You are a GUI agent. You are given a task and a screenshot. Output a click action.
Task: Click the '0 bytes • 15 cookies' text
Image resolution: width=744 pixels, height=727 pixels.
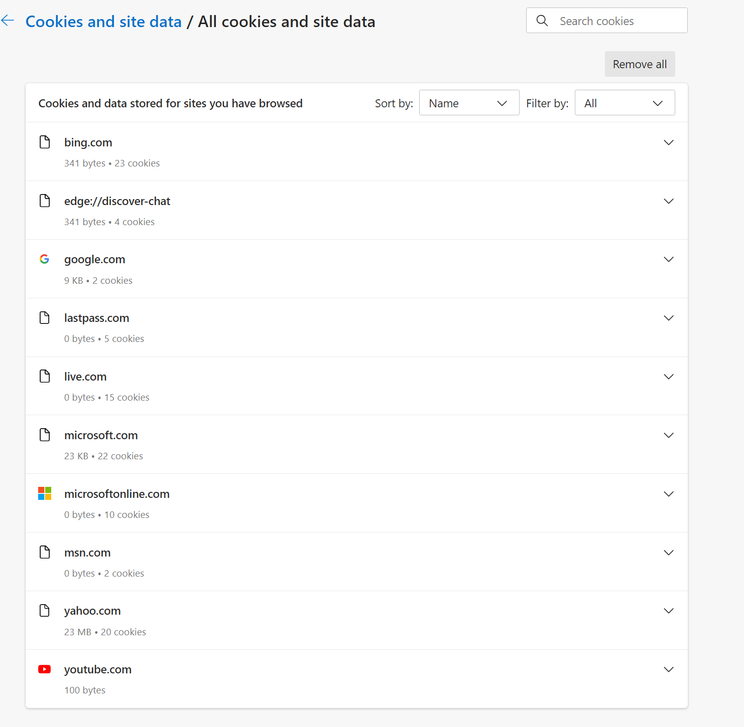tap(107, 397)
